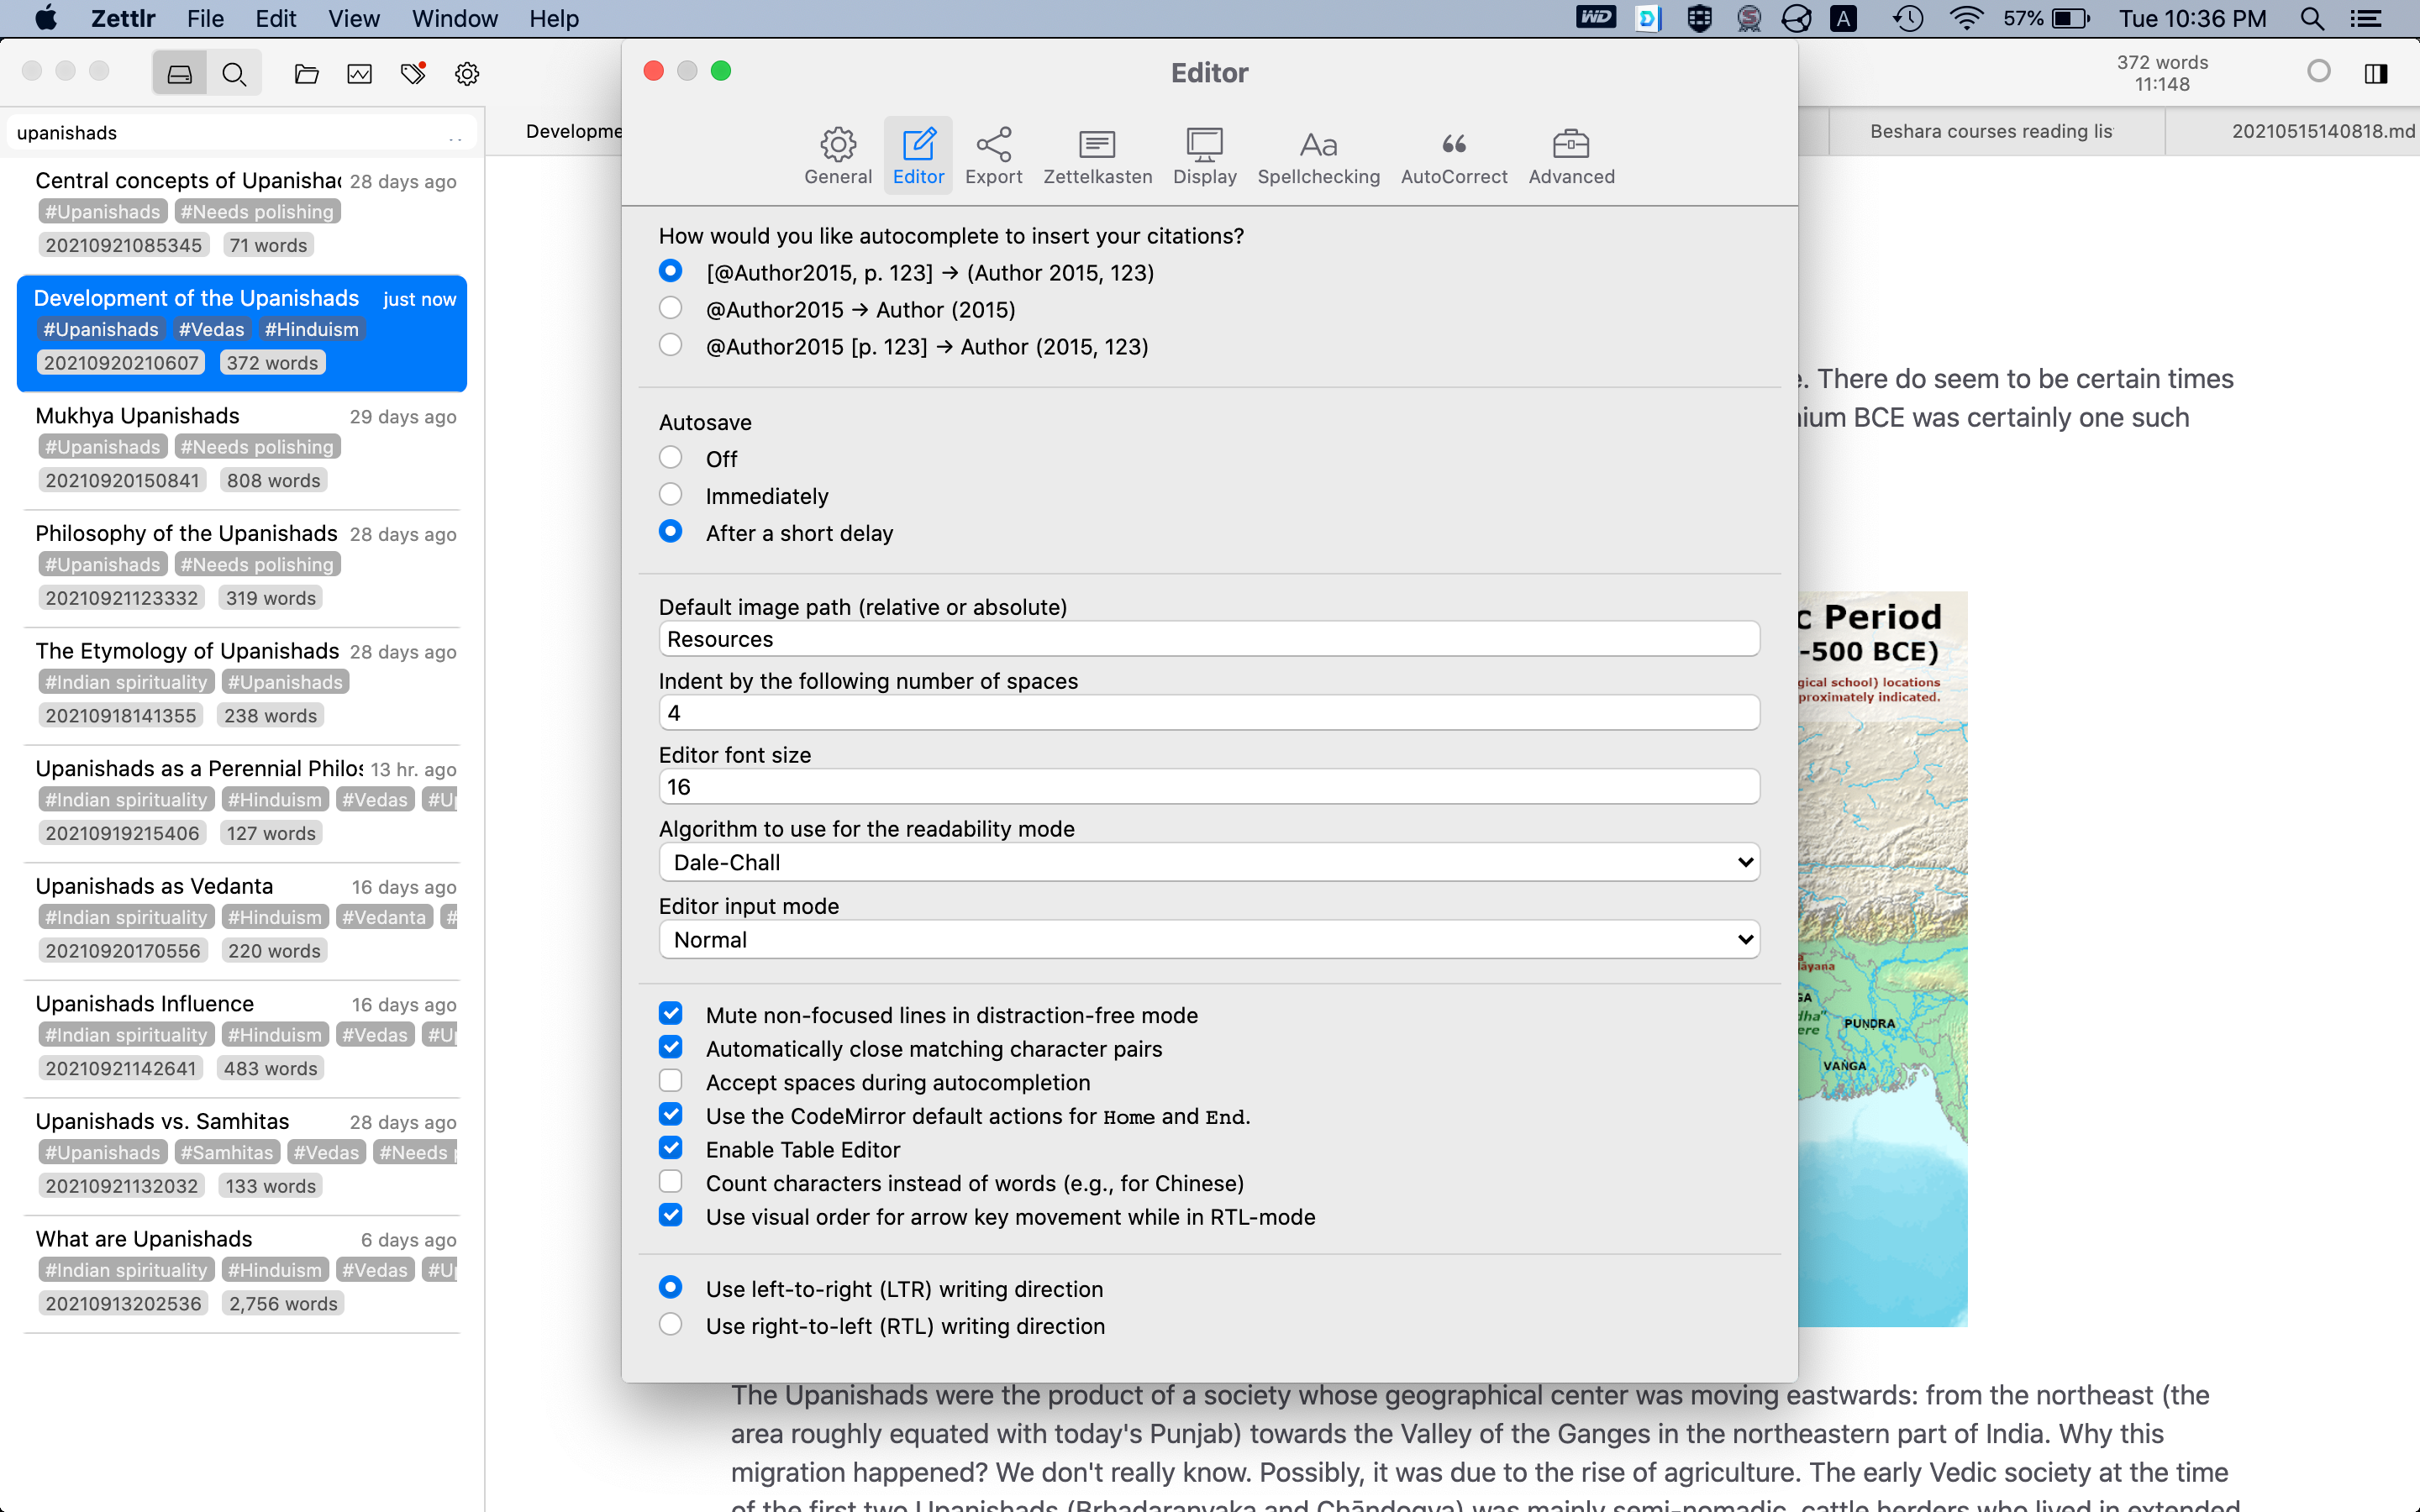Open the Advanced preferences
Viewport: 2420px width, 1512px height.
coord(1570,155)
